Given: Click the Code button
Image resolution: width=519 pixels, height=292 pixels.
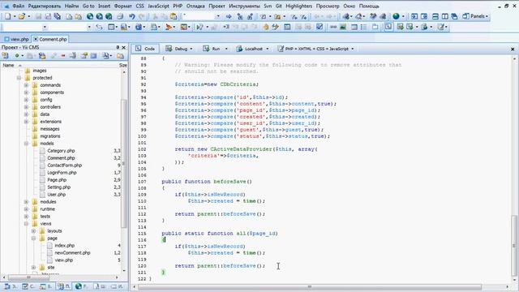Looking at the screenshot, I should tap(145, 49).
